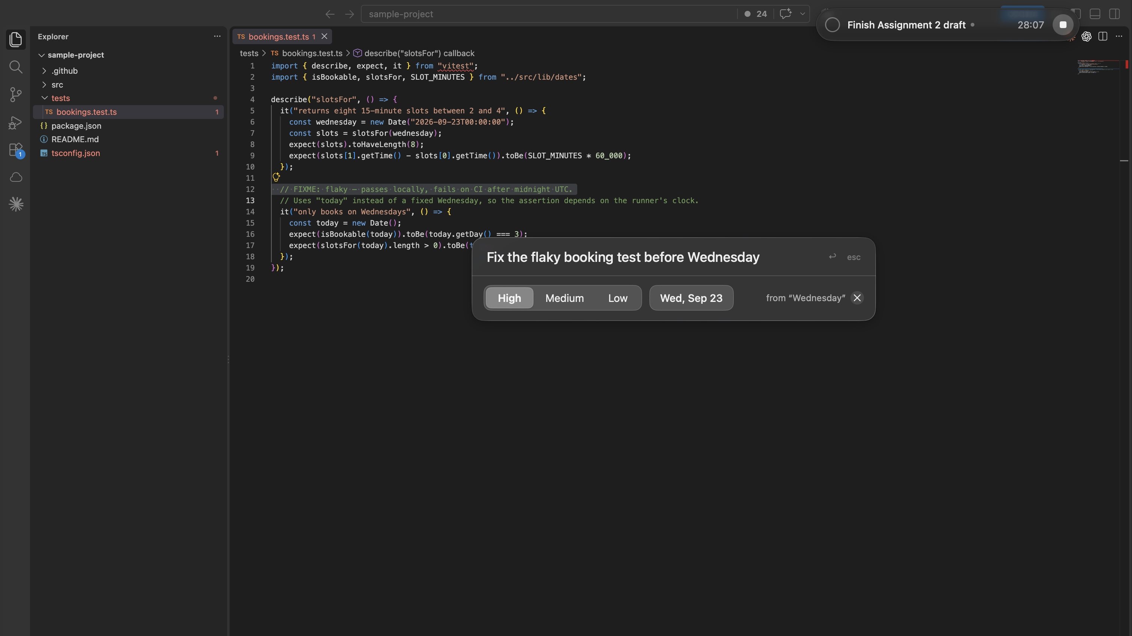This screenshot has width=1132, height=636.
Task: Open the Search view in activity bar
Action: click(x=16, y=67)
